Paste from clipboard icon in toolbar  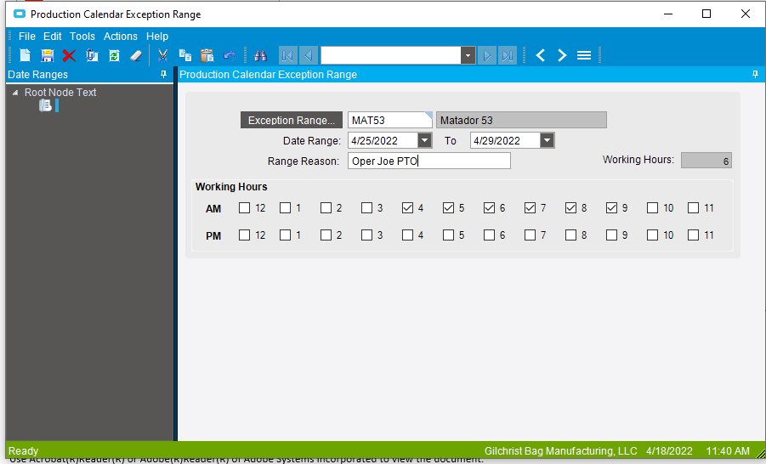click(207, 55)
